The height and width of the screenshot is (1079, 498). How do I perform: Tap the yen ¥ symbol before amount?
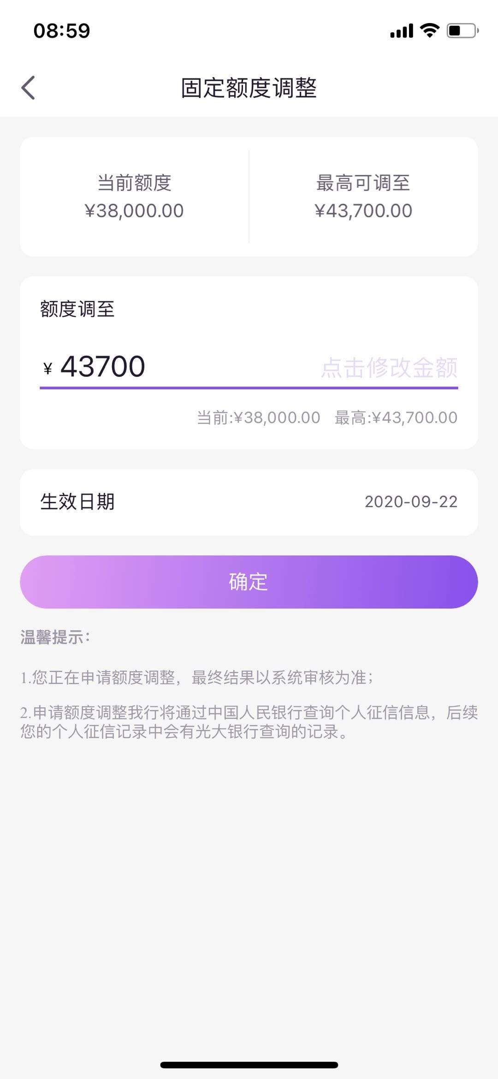pyautogui.click(x=47, y=369)
